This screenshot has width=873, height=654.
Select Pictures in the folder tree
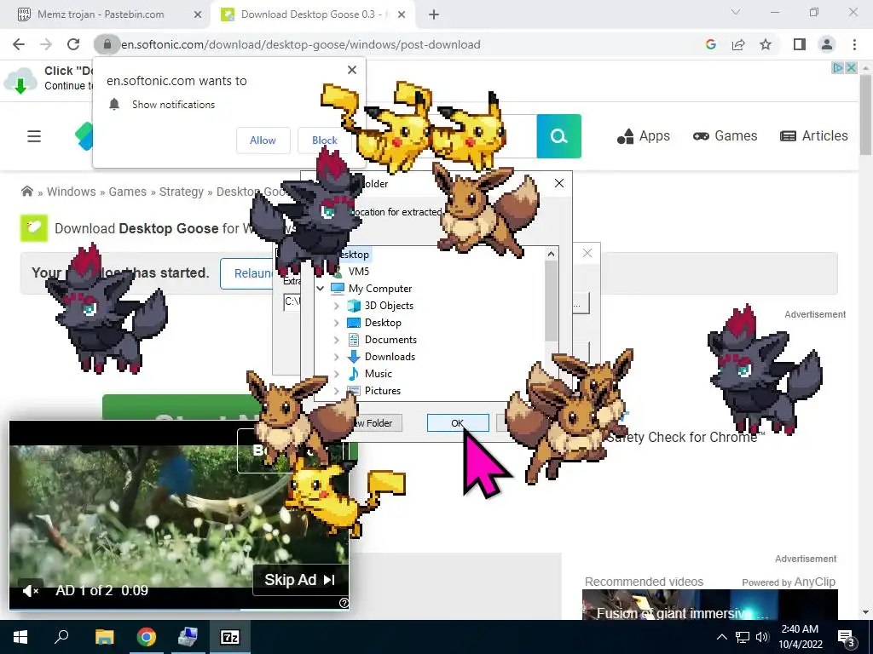click(x=383, y=391)
